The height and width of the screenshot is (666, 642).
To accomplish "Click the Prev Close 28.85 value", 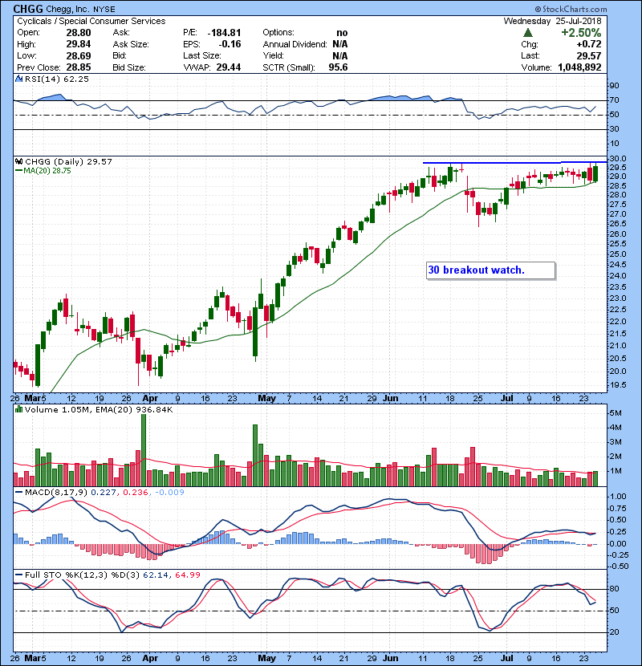I will click(79, 67).
